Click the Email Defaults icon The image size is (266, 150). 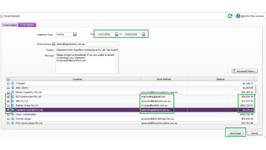click(x=2, y=16)
